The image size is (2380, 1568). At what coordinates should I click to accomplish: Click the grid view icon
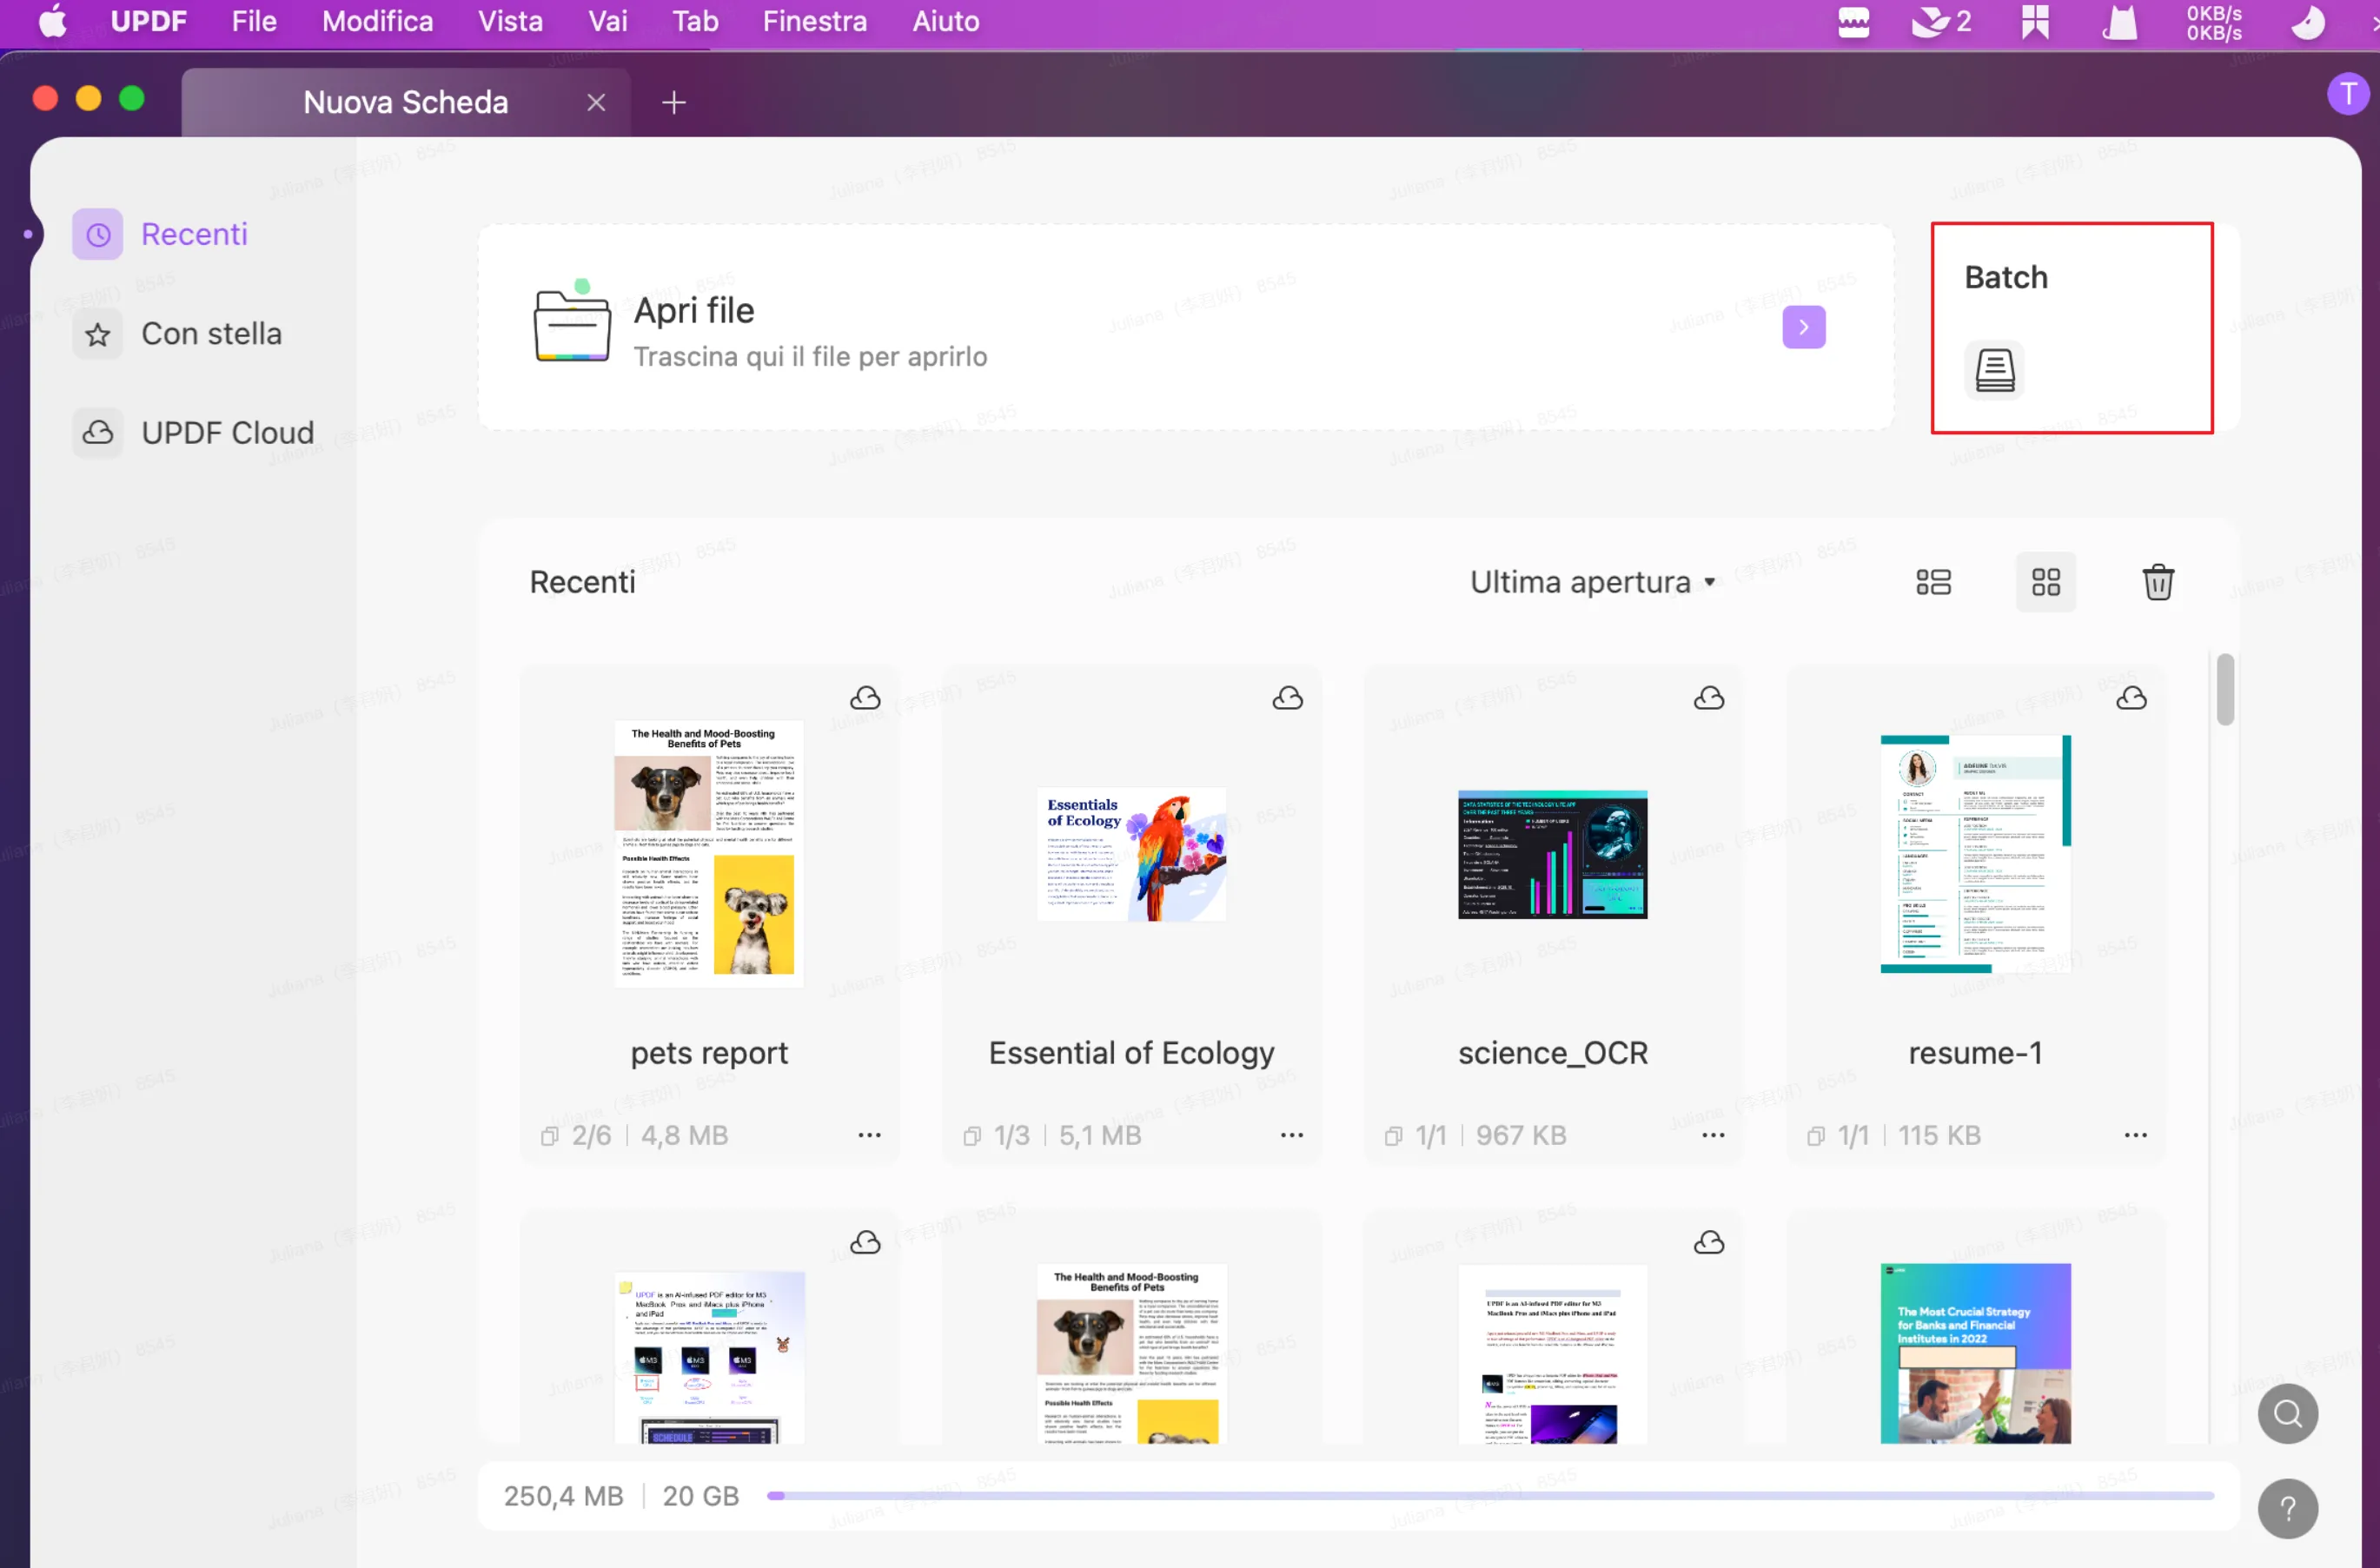click(x=2044, y=583)
